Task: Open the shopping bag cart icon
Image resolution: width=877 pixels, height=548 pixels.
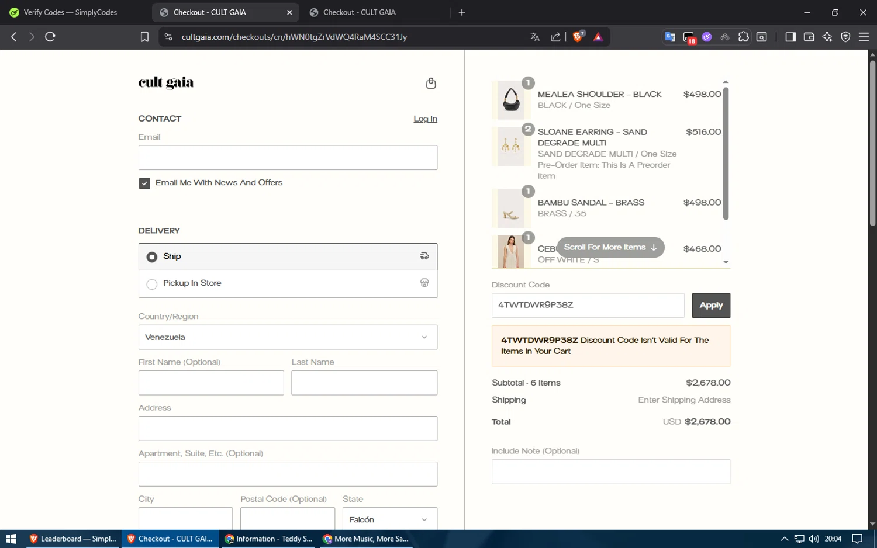Action: (x=431, y=83)
